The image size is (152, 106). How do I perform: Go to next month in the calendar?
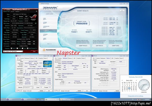(x=136, y=80)
